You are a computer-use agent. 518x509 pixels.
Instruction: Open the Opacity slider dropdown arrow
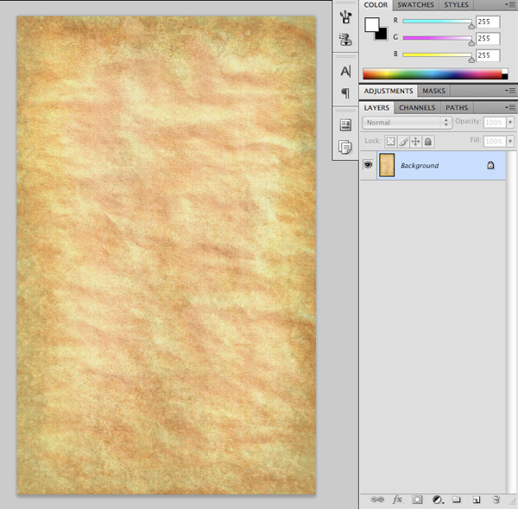tap(510, 122)
